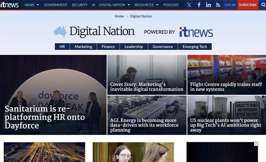Expand the NEWS dropdown arrow

click(x=38, y=5)
